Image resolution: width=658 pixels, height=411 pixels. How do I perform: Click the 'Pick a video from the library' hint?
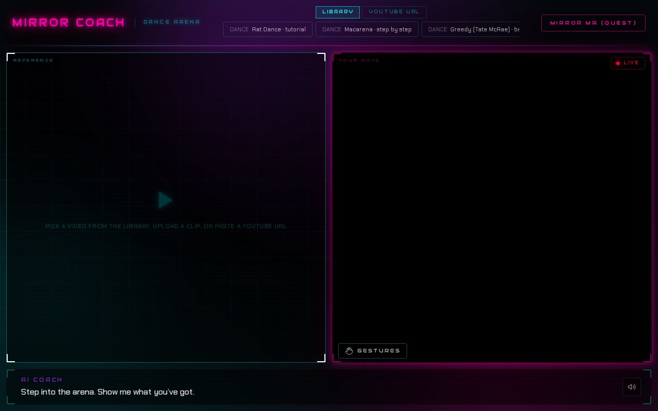(x=166, y=226)
